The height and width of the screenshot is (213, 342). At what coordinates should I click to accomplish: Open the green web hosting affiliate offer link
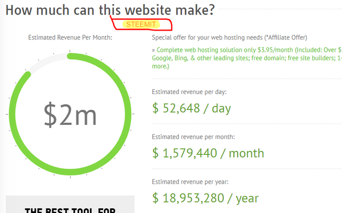(247, 58)
